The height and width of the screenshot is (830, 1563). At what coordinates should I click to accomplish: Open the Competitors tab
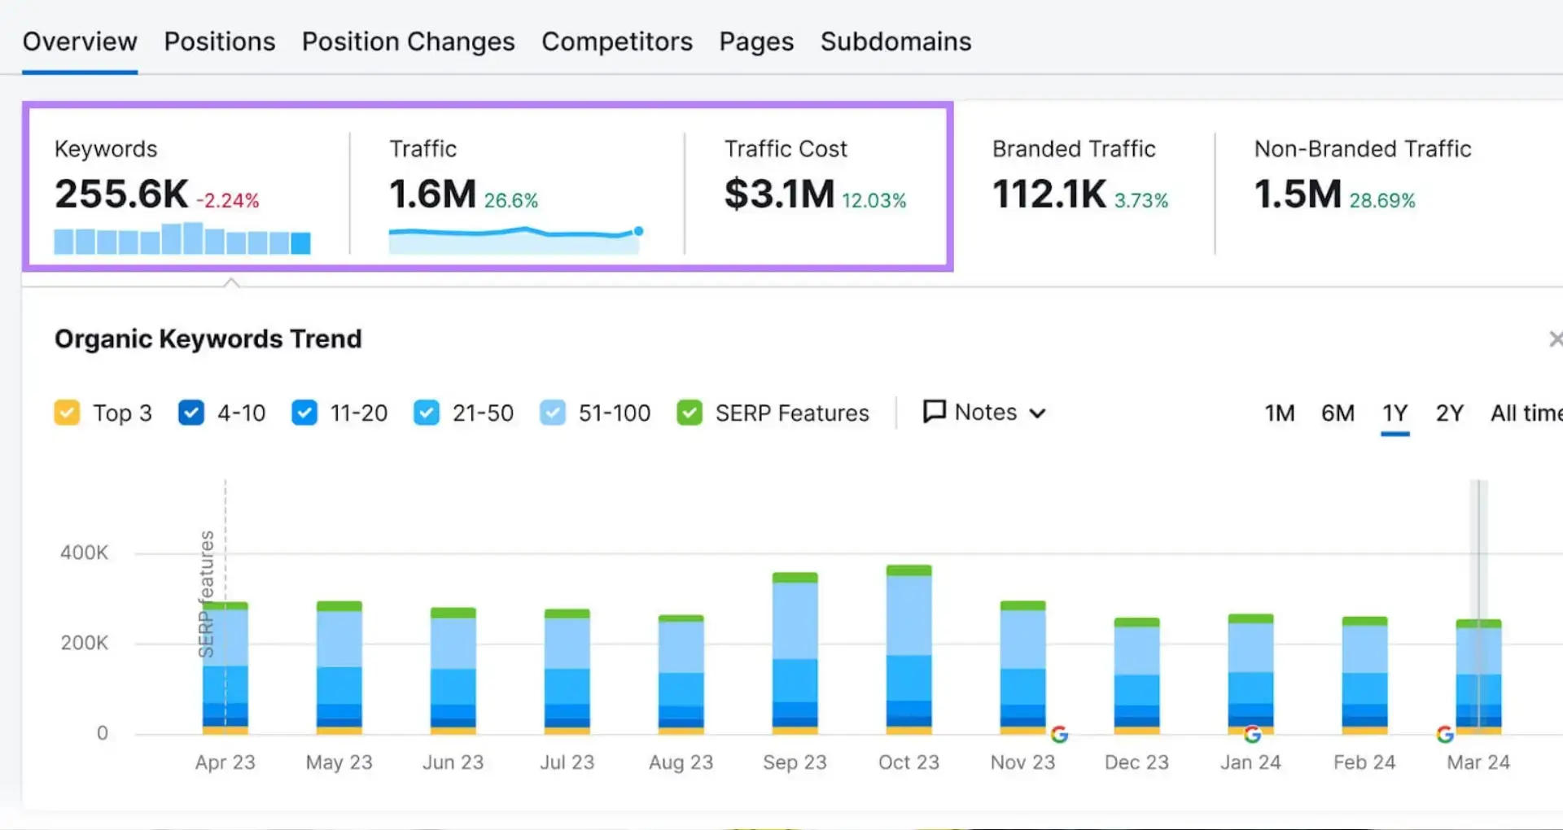point(617,41)
